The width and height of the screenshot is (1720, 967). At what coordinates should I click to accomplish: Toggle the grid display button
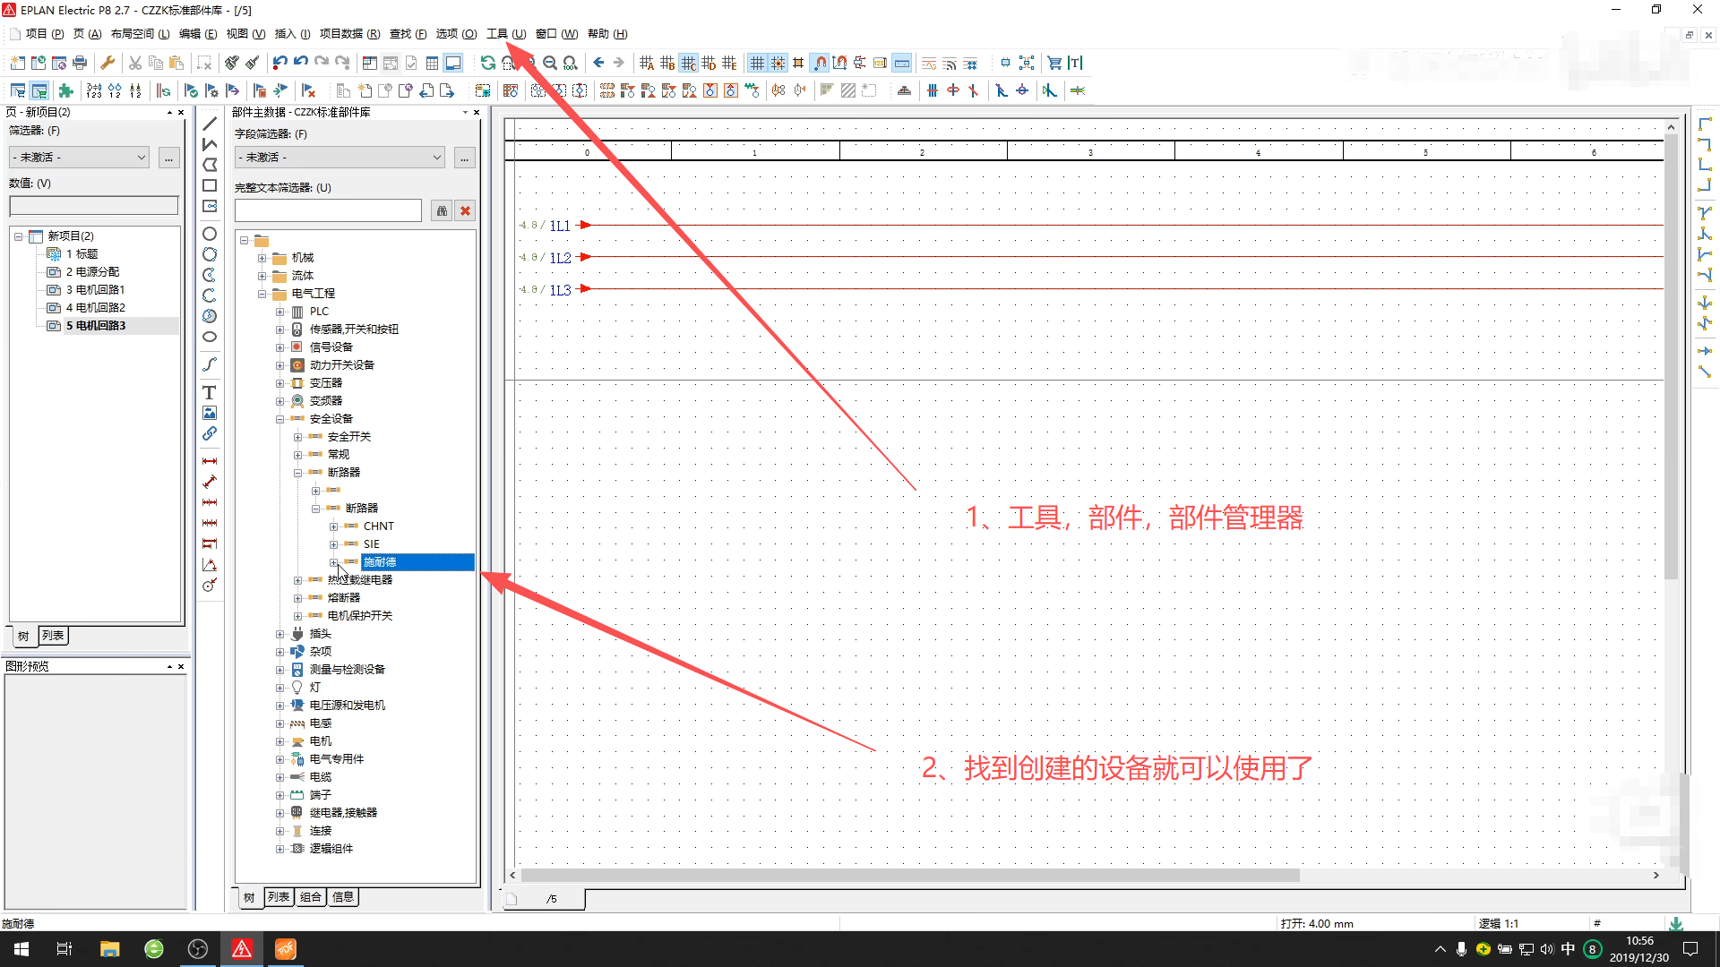(x=757, y=63)
